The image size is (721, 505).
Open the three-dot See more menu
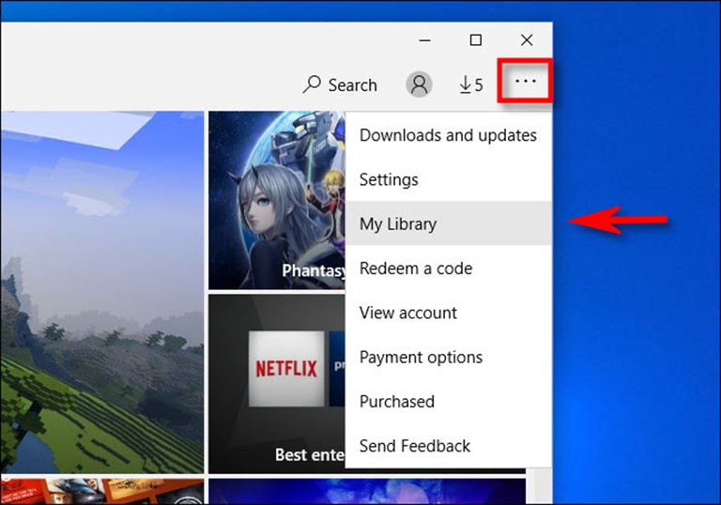point(526,82)
